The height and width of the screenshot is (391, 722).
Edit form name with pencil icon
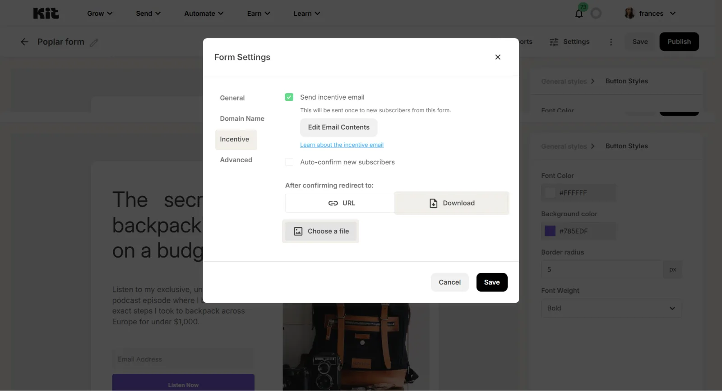click(x=94, y=43)
